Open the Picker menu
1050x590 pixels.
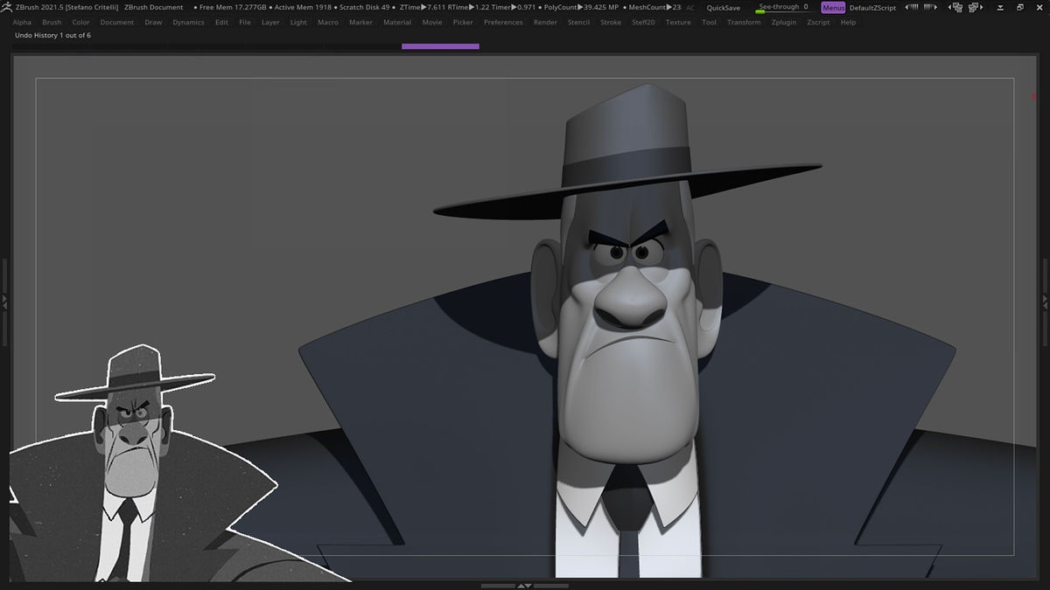[x=463, y=22]
